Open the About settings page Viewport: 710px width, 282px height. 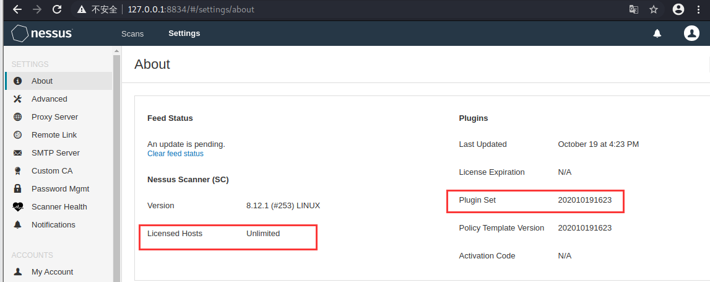59,81
